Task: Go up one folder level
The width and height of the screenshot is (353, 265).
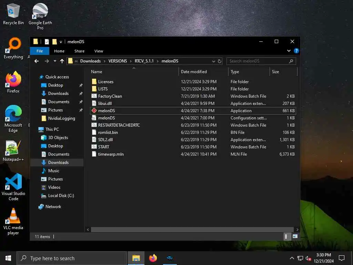Action: (62, 61)
